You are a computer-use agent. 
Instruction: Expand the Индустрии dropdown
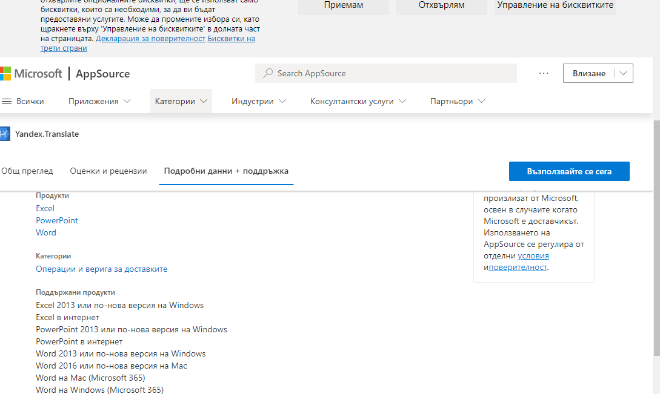258,101
